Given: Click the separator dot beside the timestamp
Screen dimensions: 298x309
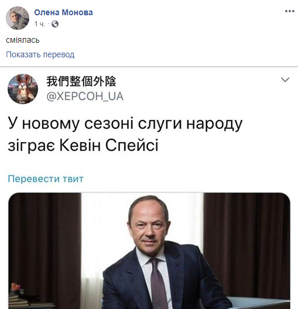Looking at the screenshot, I should coord(48,24).
